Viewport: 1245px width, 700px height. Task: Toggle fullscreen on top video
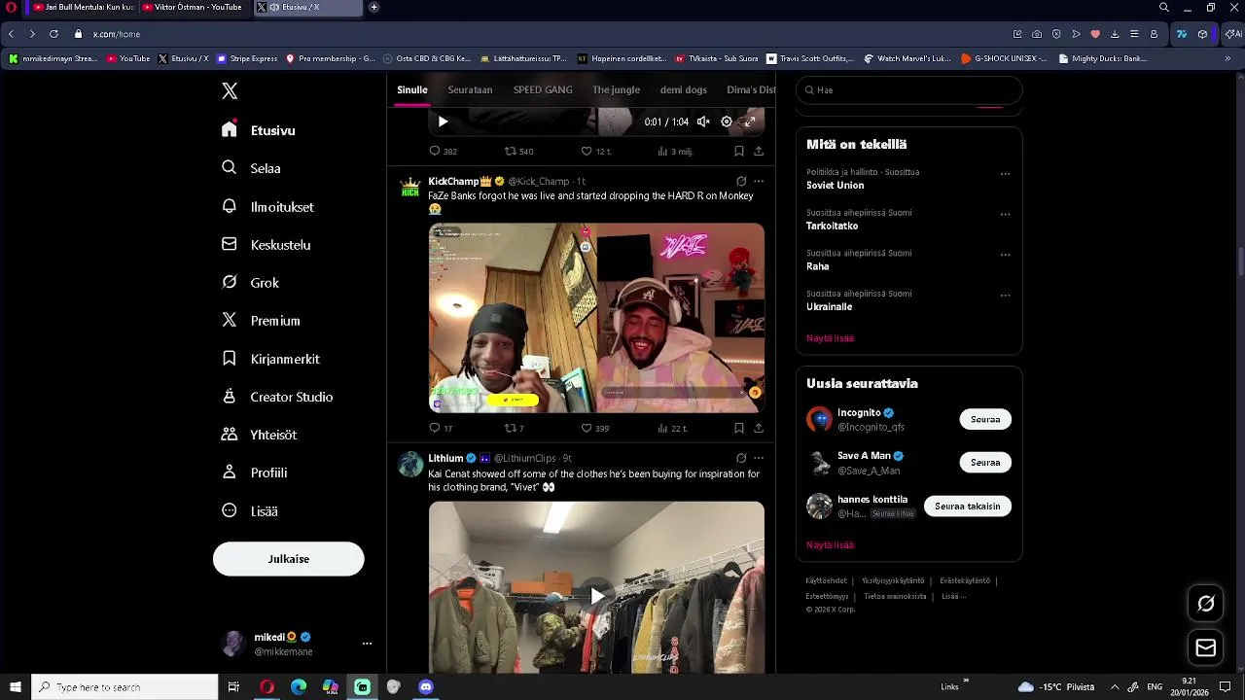tap(749, 122)
